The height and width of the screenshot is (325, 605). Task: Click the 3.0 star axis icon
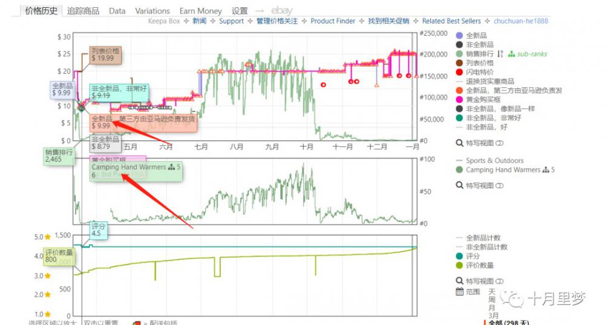coord(48,275)
